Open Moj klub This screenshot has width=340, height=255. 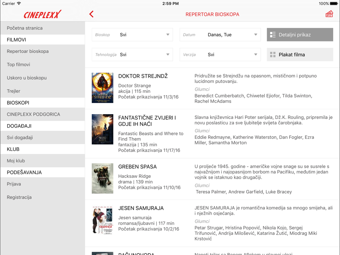click(x=42, y=161)
